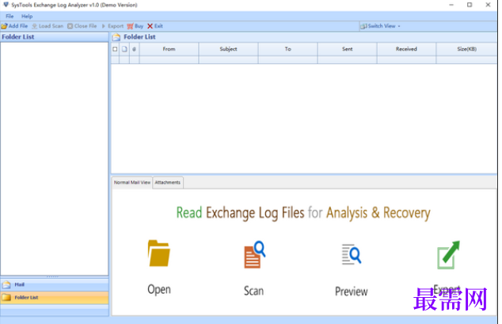The height and width of the screenshot is (324, 502).
Task: Switch to the Attachments tab
Action: pyautogui.click(x=168, y=182)
